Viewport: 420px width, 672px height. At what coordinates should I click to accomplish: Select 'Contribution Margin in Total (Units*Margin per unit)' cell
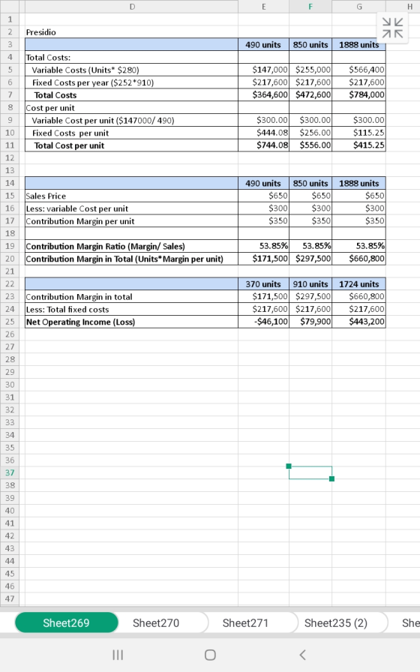pos(131,259)
